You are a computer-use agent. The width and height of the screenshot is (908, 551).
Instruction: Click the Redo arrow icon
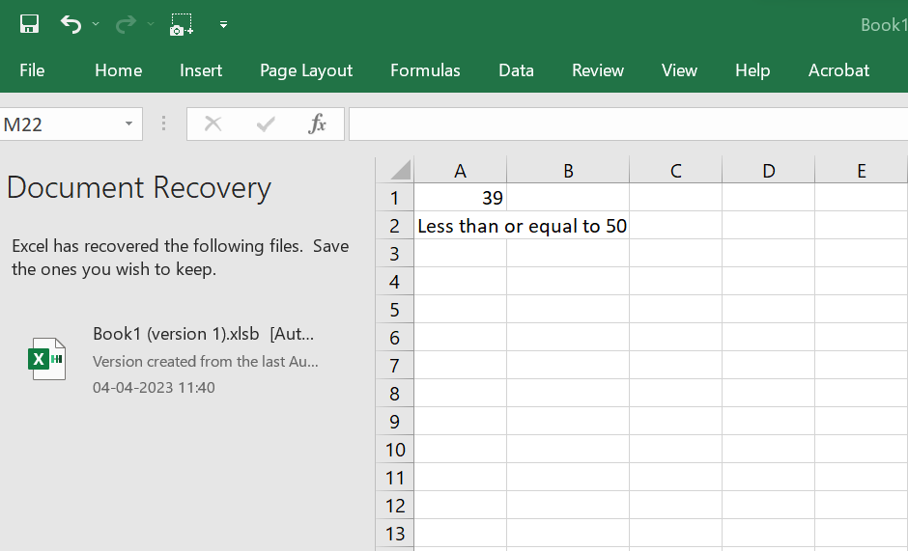tap(126, 24)
